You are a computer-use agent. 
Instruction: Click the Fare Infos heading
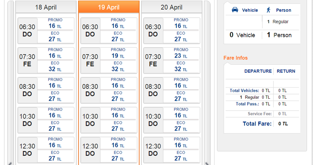236,58
